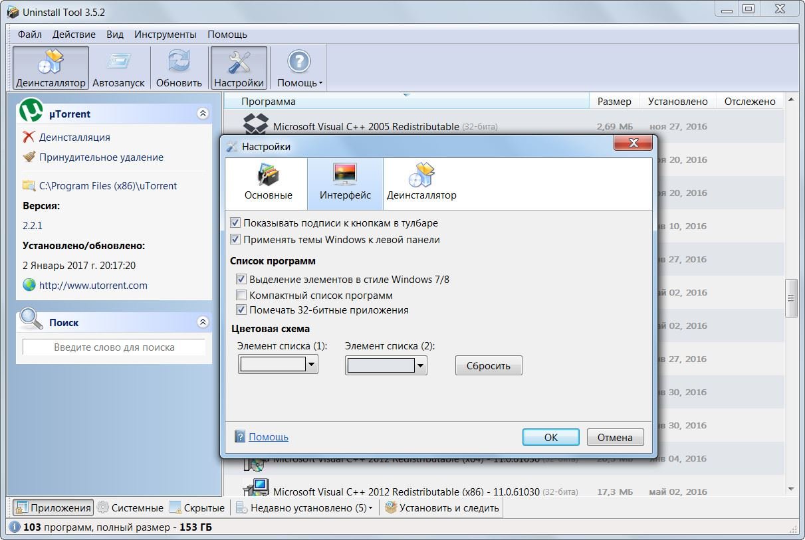Select the Основные settings tab icon

click(x=268, y=175)
